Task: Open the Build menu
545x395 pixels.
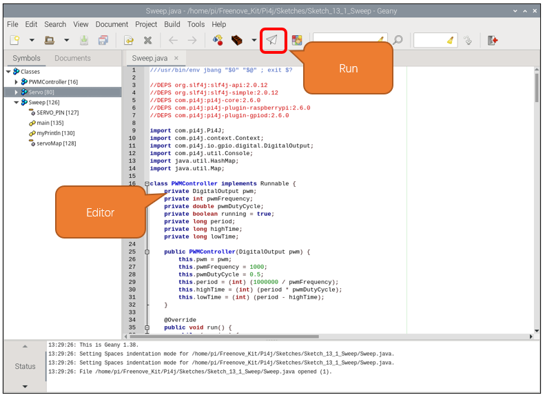Action: (172, 24)
